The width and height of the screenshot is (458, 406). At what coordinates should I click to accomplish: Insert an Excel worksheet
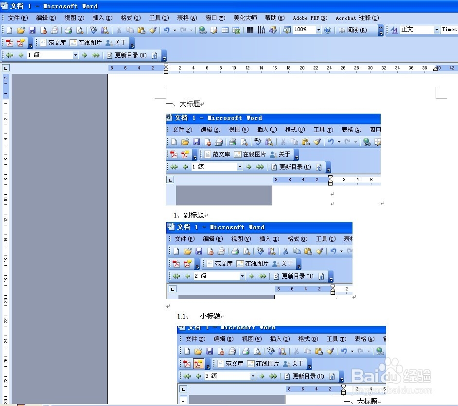pos(236,30)
